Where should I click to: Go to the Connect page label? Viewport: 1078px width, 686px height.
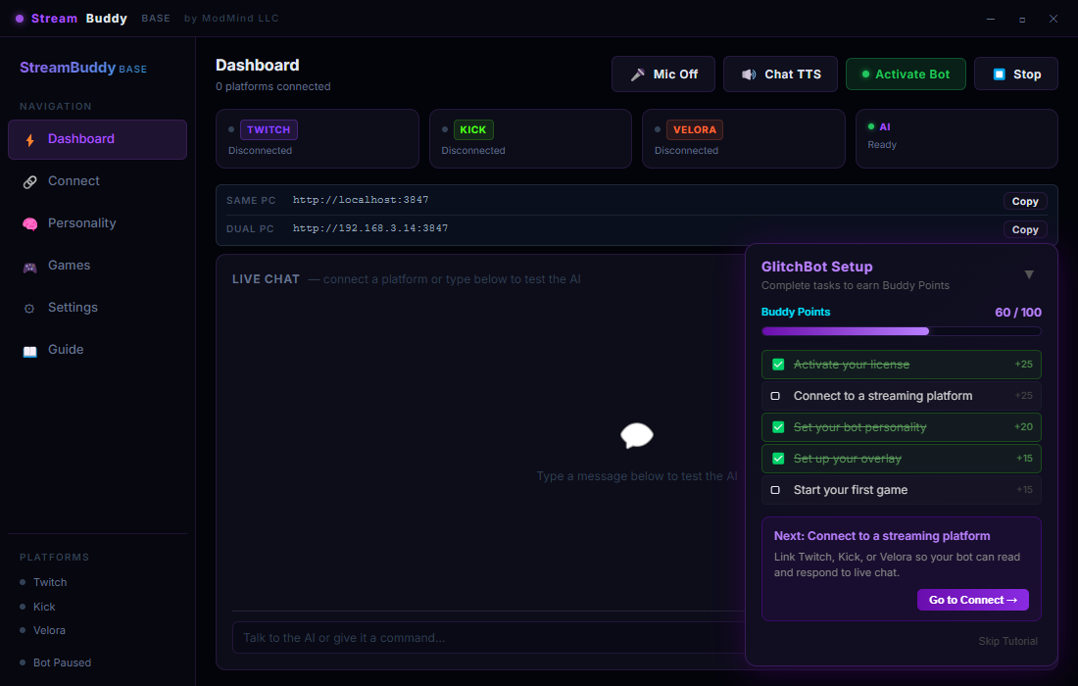[73, 180]
